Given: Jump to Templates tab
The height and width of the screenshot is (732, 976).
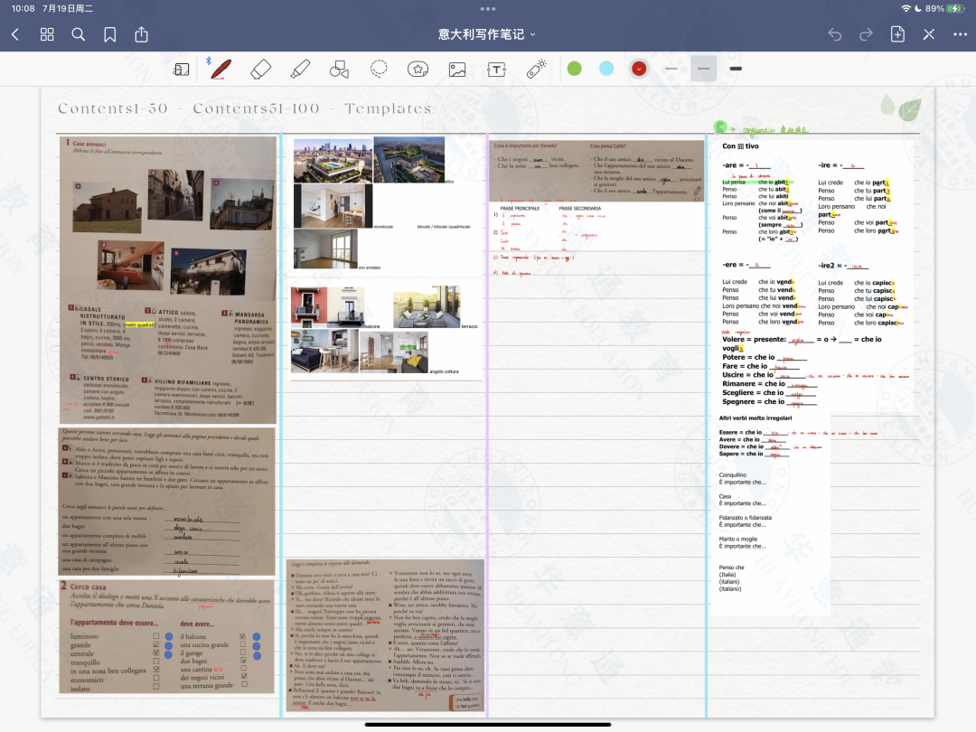Looking at the screenshot, I should (388, 108).
